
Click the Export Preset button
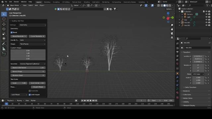click(x=38, y=87)
